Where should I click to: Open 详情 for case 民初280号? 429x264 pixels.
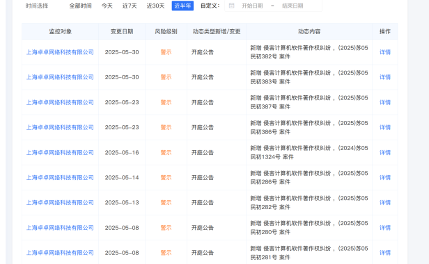[385, 228]
